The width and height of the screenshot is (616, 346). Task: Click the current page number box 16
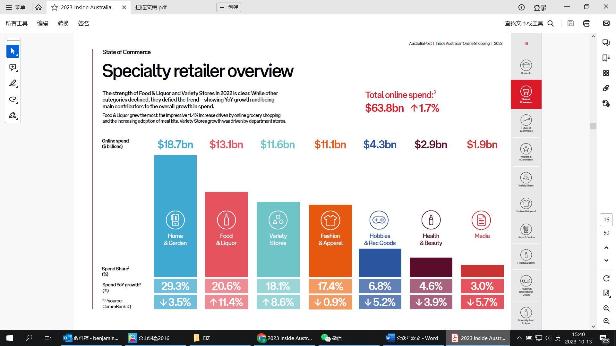[606, 219]
